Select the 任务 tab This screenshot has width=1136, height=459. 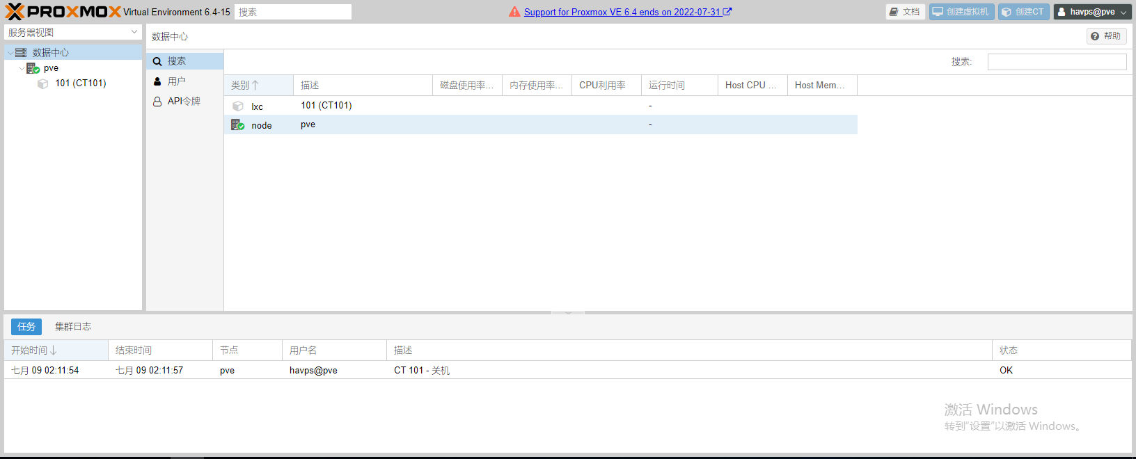(x=26, y=327)
